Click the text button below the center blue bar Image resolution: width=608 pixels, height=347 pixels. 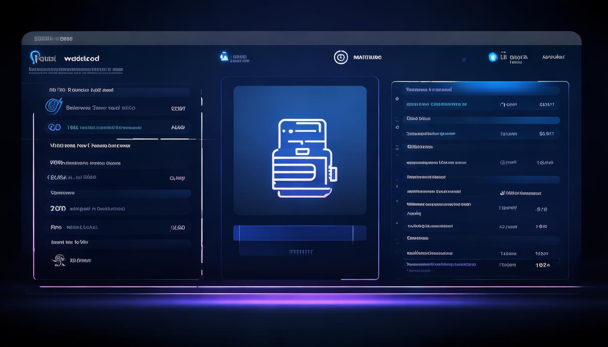(301, 252)
